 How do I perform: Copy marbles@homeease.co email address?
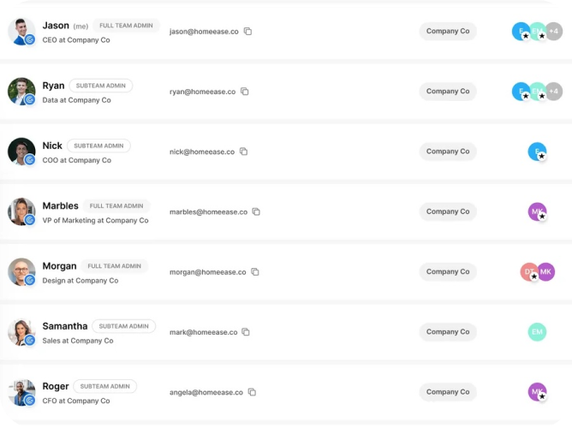click(x=256, y=211)
